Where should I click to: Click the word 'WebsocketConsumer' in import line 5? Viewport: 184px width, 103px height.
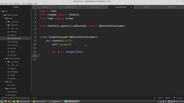112,26
